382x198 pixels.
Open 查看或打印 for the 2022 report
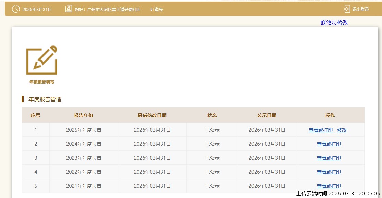[x=329, y=172]
